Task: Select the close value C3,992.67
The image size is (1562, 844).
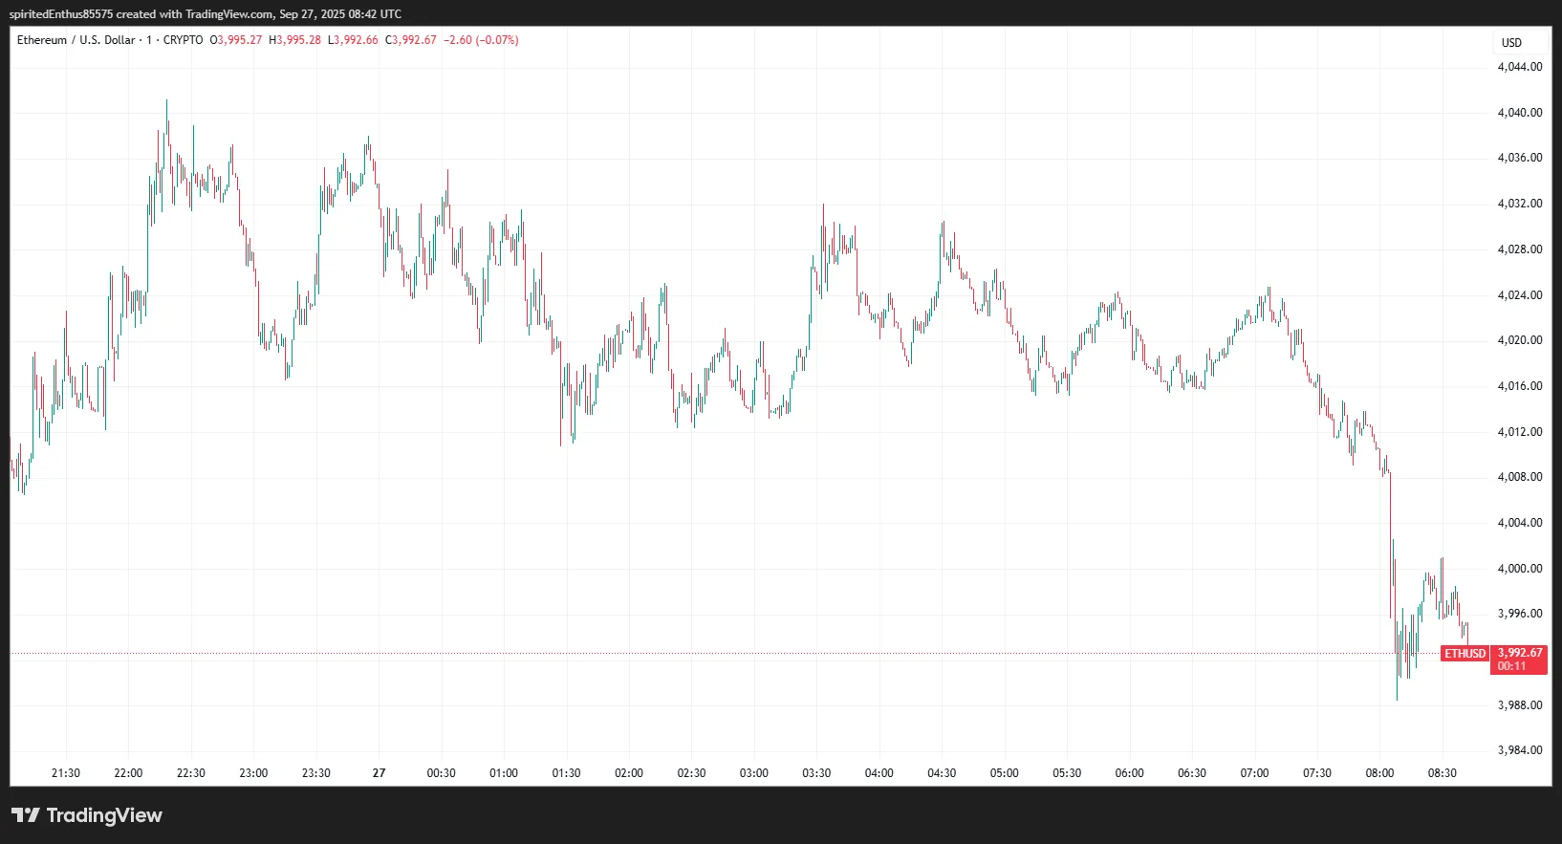Action: pyautogui.click(x=411, y=40)
